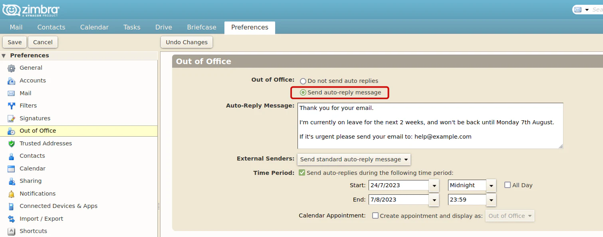Open Import / Export preferences
This screenshot has width=603, height=237.
[79, 219]
